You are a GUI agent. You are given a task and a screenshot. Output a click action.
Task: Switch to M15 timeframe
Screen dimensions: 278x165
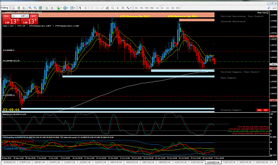click(x=147, y=8)
